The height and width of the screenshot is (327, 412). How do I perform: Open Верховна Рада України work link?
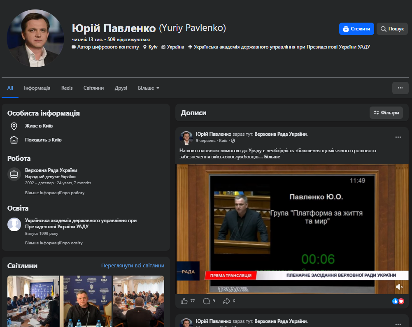click(x=51, y=170)
